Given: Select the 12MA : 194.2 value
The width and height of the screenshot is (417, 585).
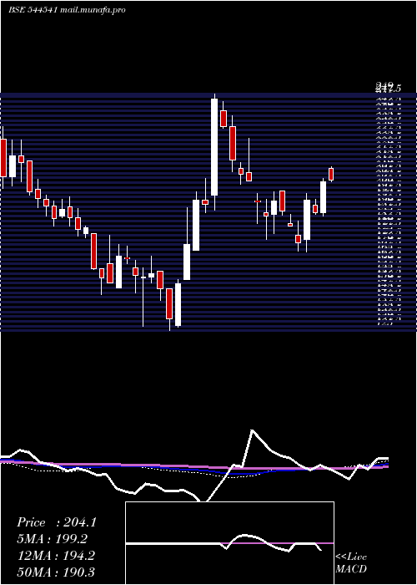Looking at the screenshot, I should pyautogui.click(x=56, y=556).
